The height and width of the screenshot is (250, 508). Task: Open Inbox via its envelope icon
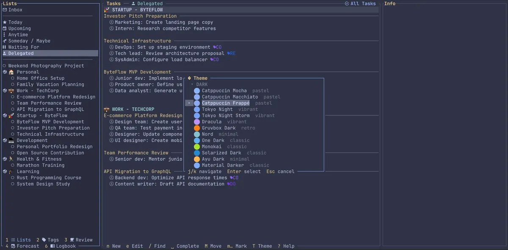click(5, 10)
